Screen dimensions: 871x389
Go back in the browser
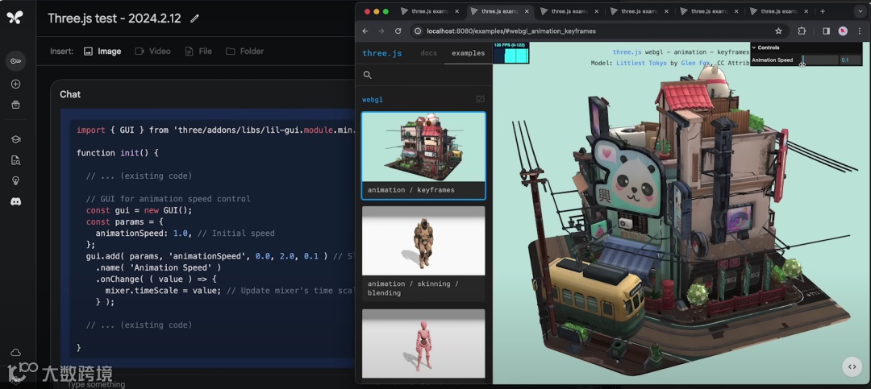tap(365, 31)
